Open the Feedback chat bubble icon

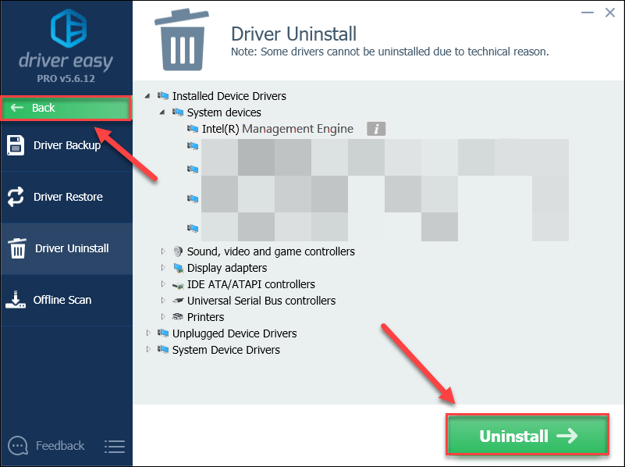click(x=18, y=445)
